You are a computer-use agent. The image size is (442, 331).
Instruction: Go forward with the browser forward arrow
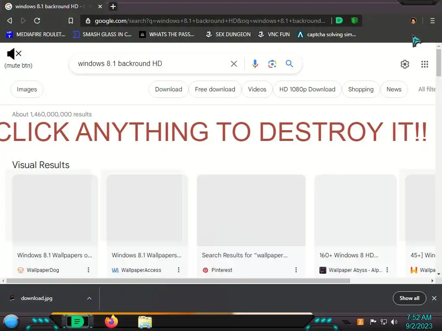(x=23, y=21)
